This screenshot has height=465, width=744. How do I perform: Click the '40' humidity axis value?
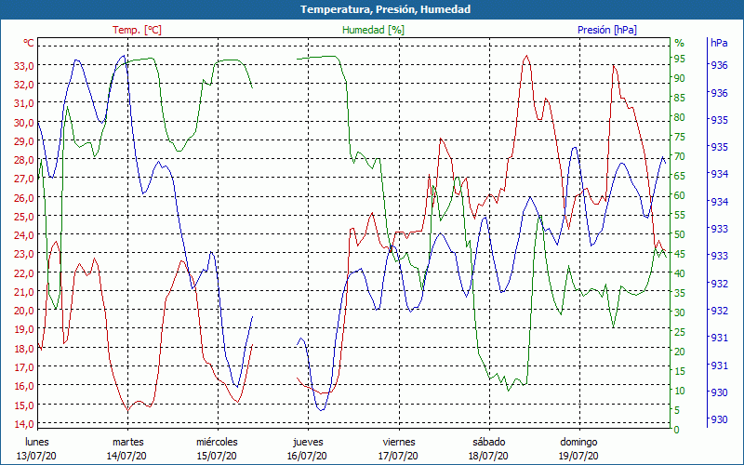tap(680, 273)
